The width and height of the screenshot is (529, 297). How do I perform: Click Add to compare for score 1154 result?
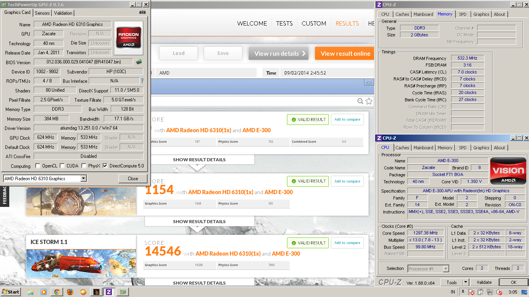point(347,181)
